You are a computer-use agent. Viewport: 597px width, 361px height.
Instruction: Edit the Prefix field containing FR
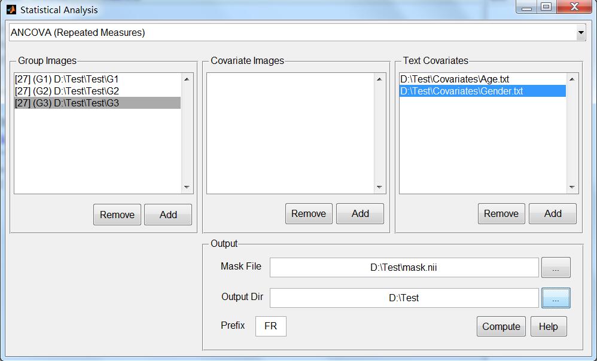click(x=271, y=327)
